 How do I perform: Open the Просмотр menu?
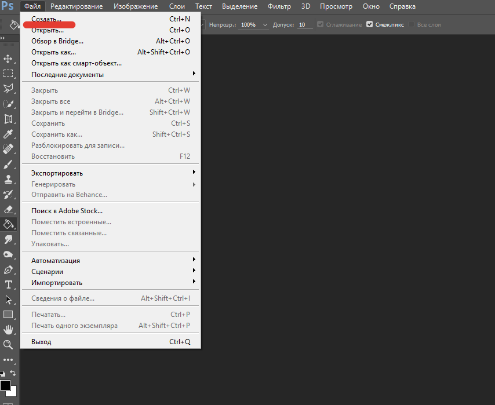pyautogui.click(x=336, y=6)
